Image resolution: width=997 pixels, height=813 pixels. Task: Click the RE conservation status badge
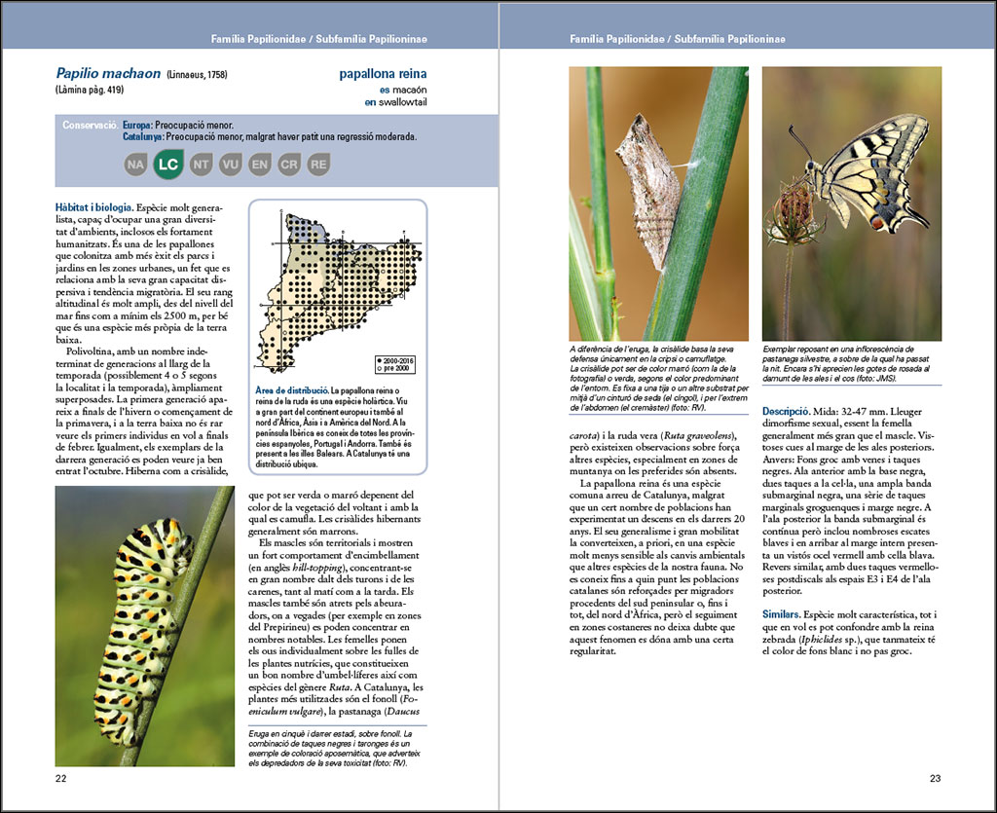(x=318, y=165)
